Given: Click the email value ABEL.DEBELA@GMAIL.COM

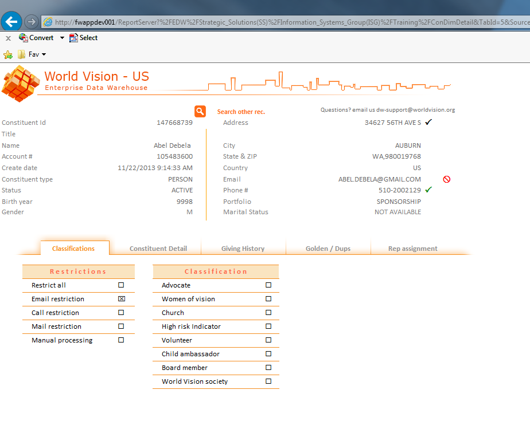Looking at the screenshot, I should tap(380, 179).
